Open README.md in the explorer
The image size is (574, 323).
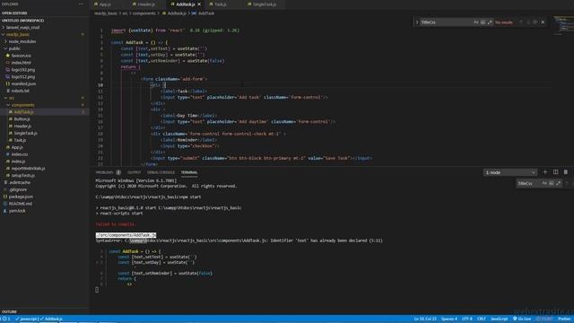click(20, 204)
